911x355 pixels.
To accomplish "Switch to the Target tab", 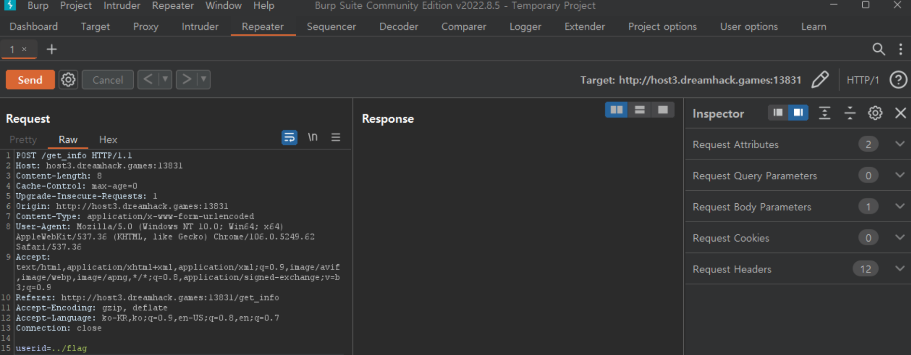I will pos(96,27).
